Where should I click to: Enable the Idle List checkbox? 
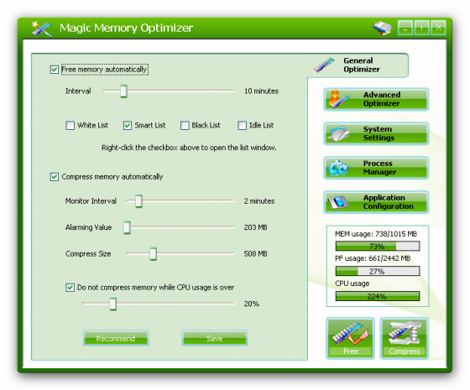tap(242, 125)
